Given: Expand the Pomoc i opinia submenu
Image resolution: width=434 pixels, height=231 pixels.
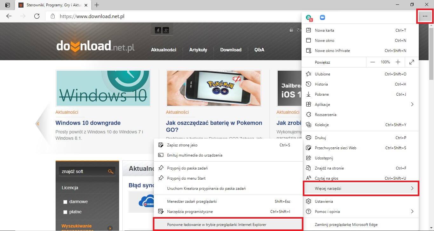Looking at the screenshot, I should (360, 211).
